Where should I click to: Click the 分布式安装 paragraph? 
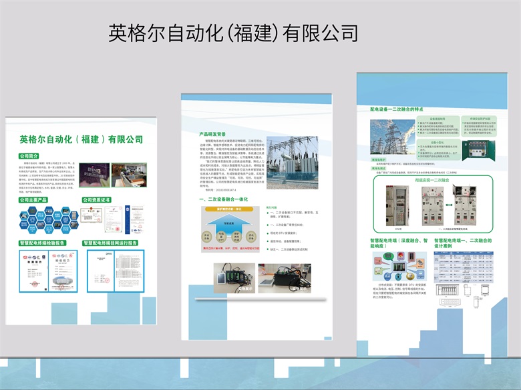pyautogui.click(x=399, y=291)
